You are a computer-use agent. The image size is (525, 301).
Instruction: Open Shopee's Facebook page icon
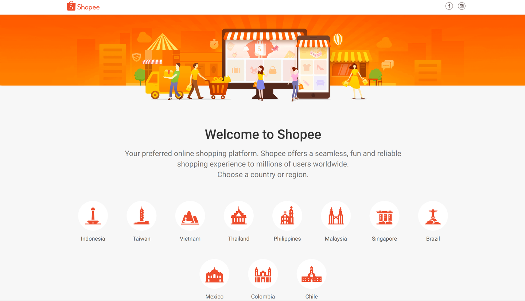click(x=449, y=6)
